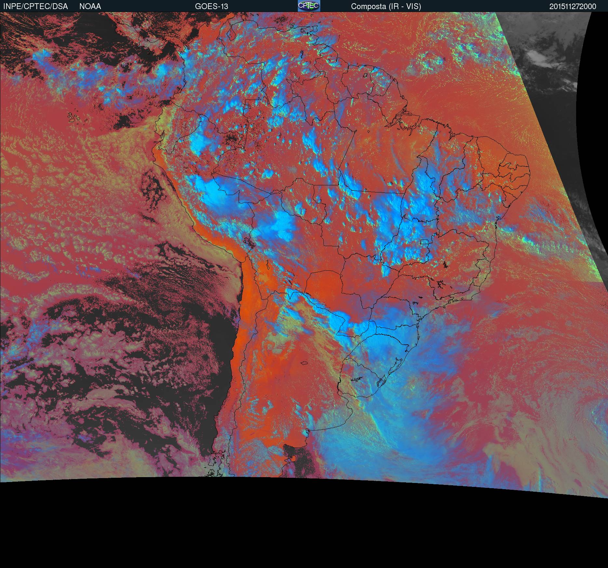Click the INPE/CPTEC/DSA header text
This screenshot has width=608, height=568.
[35, 6]
